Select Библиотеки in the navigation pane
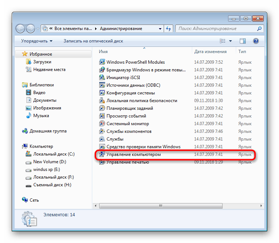This screenshot has height=243, width=279. 42,85
